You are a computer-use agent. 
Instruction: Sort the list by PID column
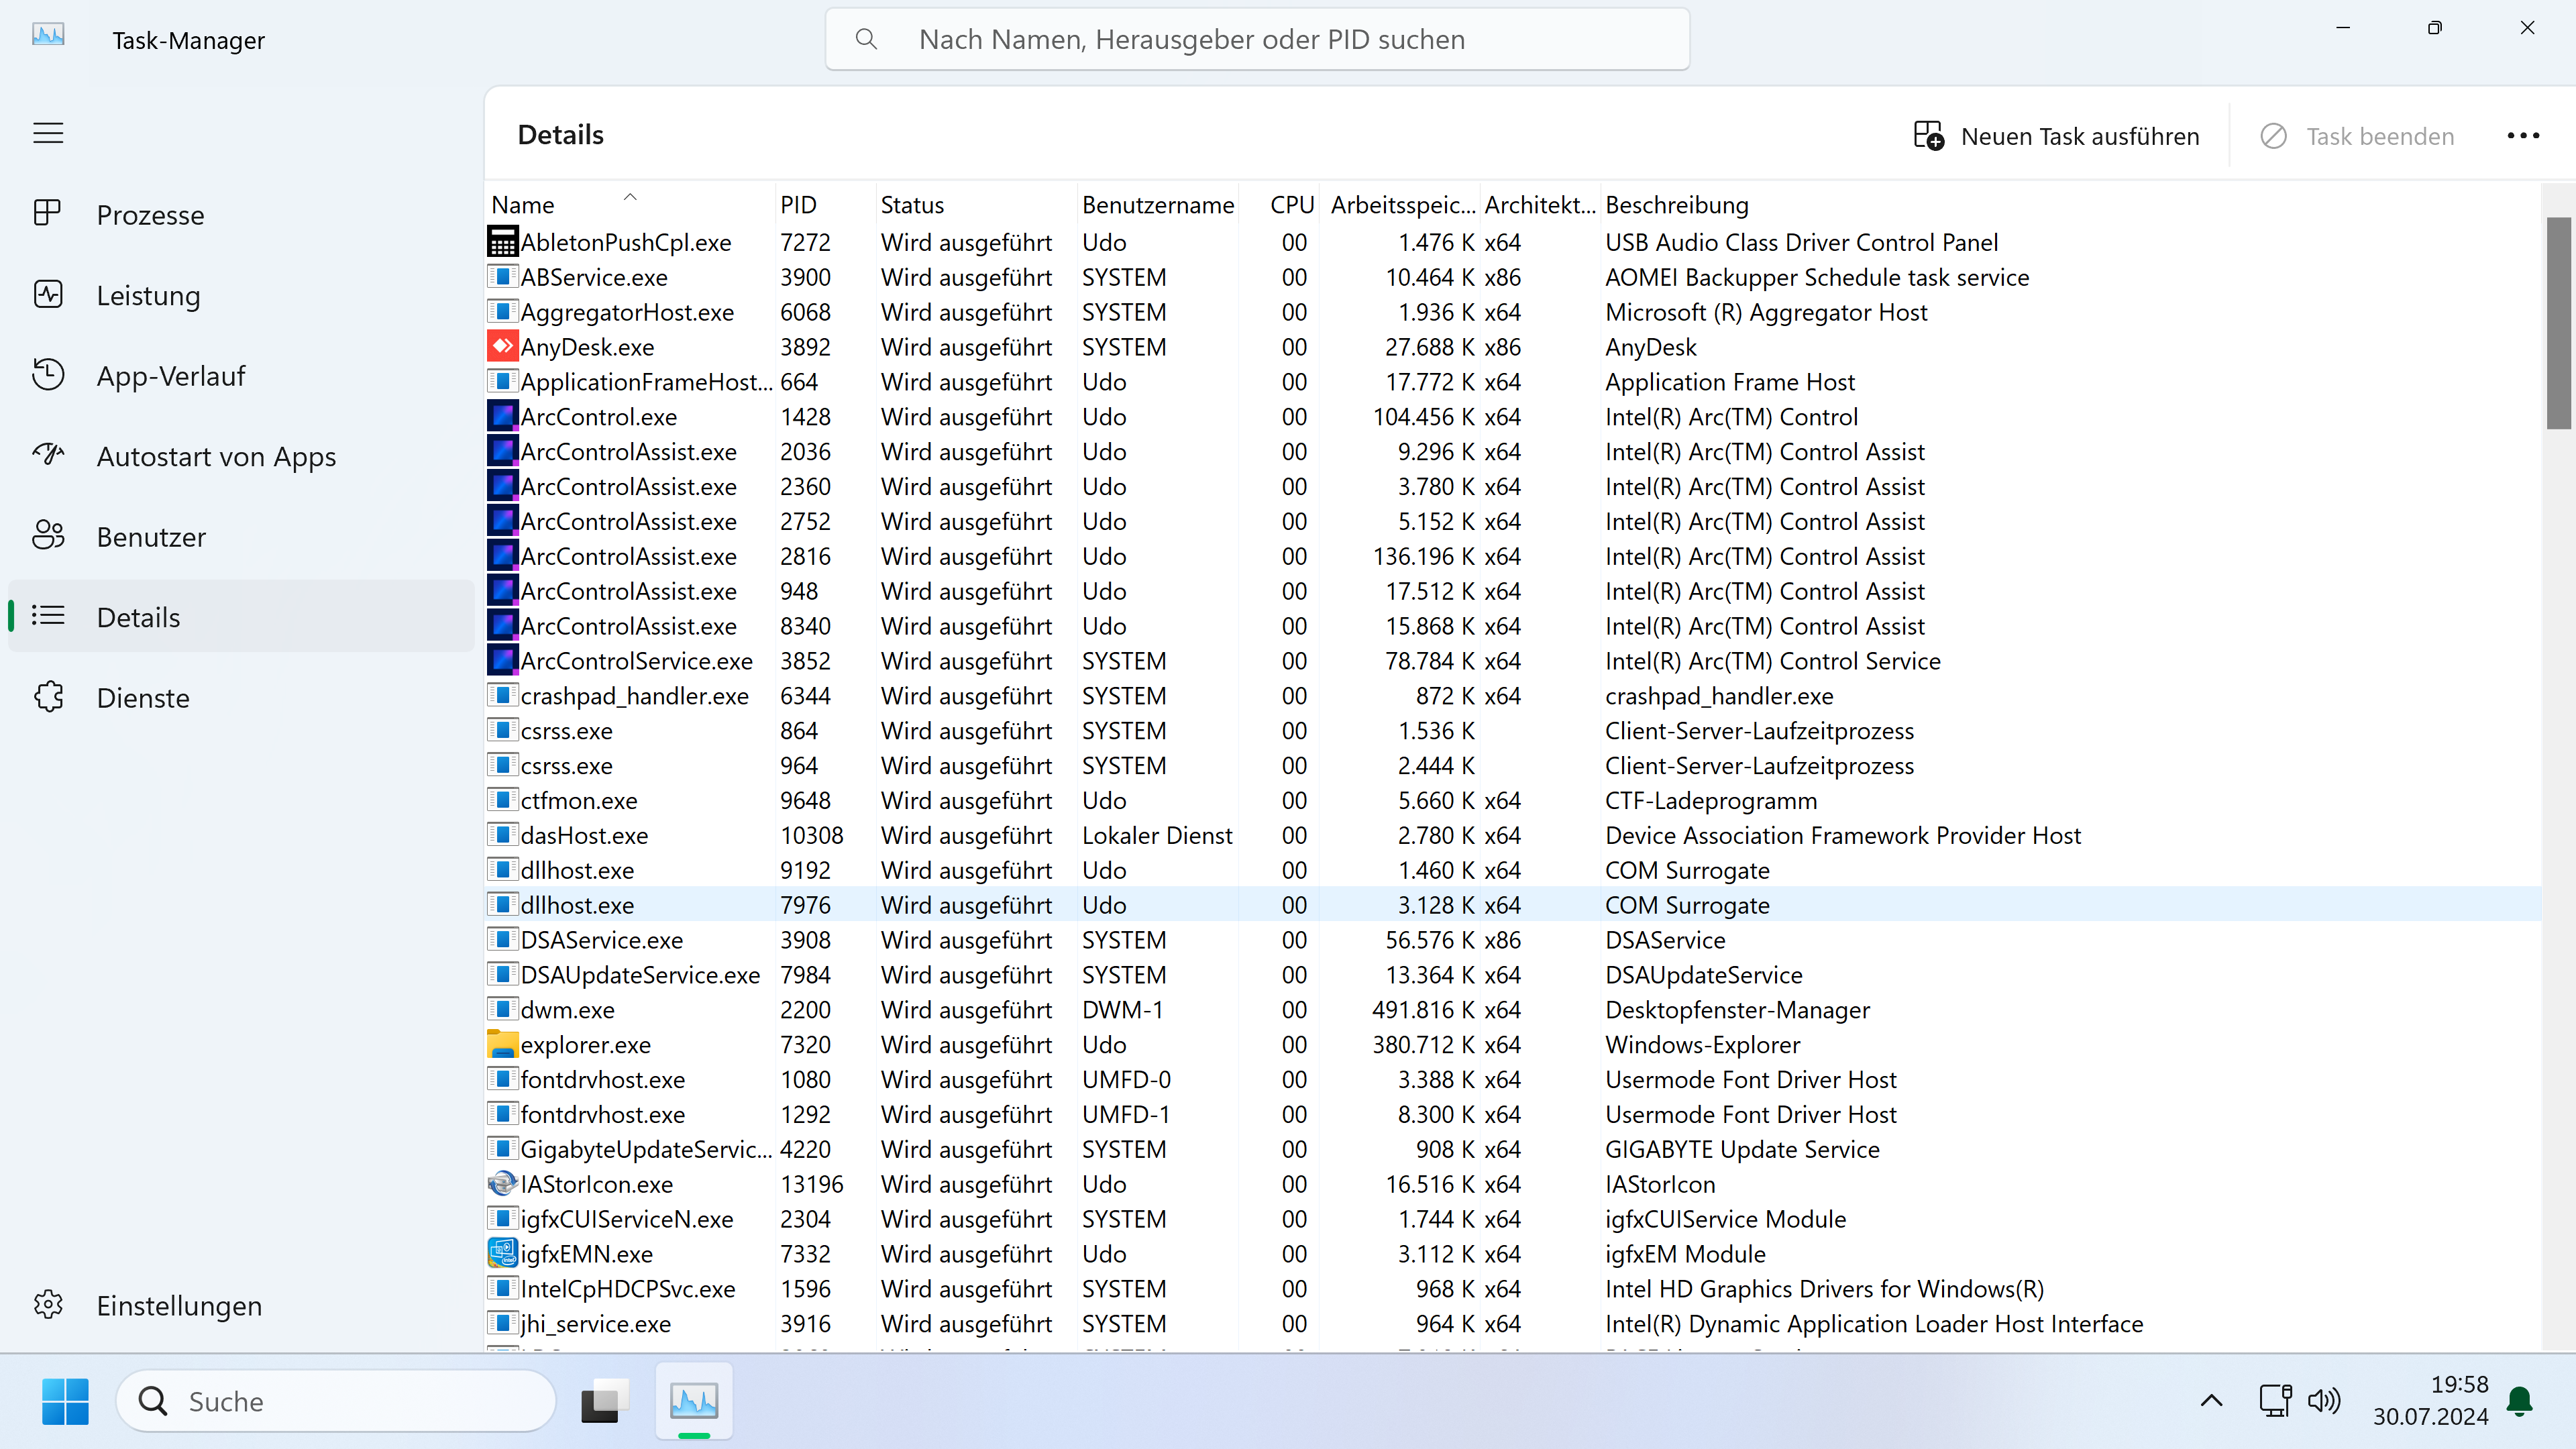798,205
